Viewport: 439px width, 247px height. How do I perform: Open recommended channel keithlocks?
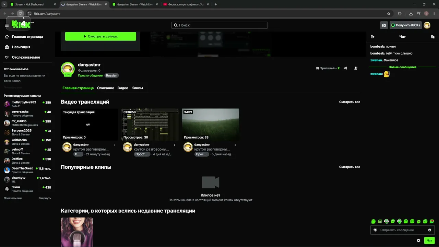(x=27, y=142)
